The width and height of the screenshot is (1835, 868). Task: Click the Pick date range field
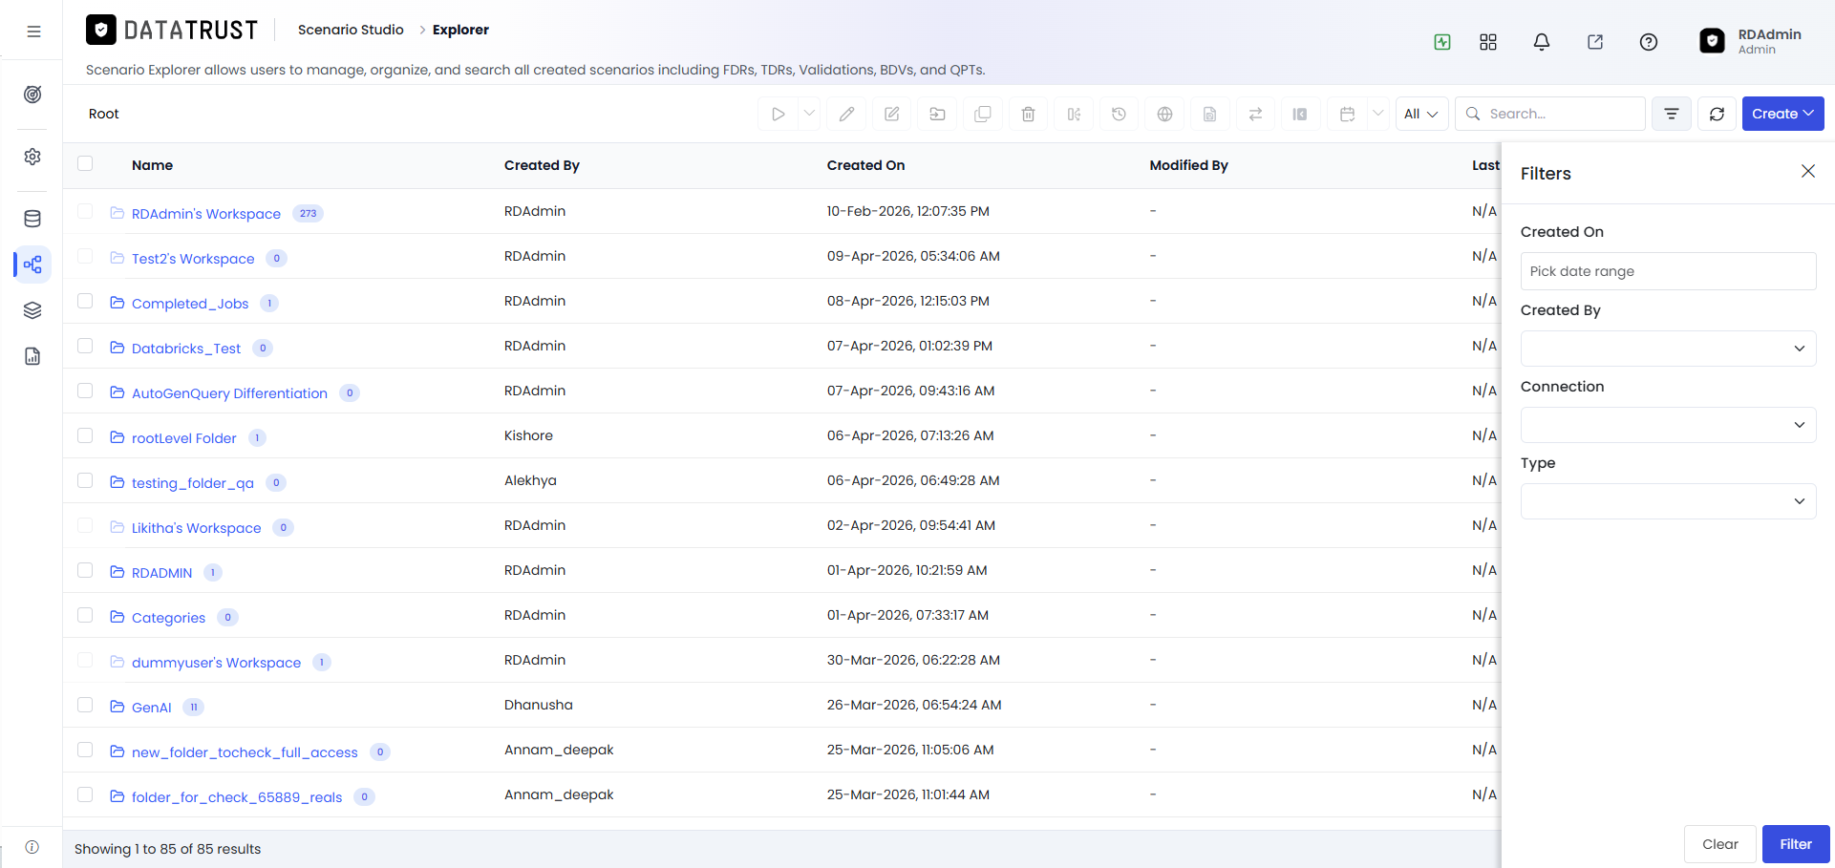(1668, 271)
